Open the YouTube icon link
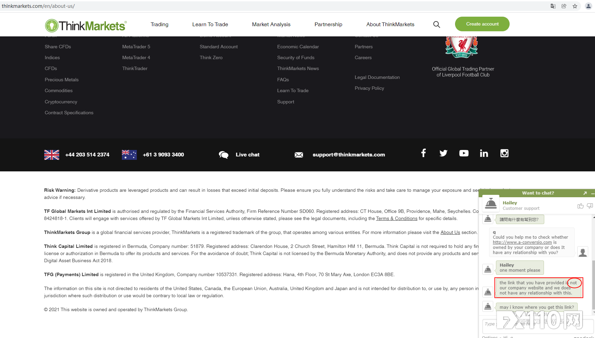 [464, 153]
